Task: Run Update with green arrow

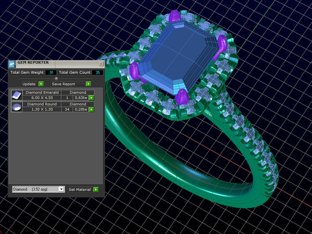Action: click(x=41, y=84)
